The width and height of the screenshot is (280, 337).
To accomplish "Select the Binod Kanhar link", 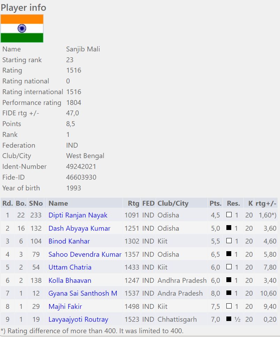I will (x=69, y=241).
